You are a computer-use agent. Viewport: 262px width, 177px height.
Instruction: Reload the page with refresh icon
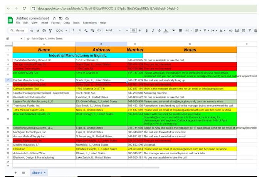coord(24,8)
